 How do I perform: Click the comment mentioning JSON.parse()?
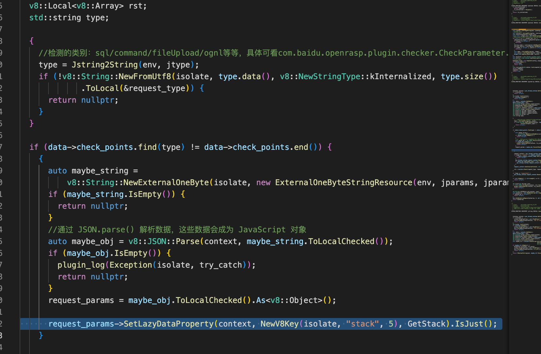[177, 230]
